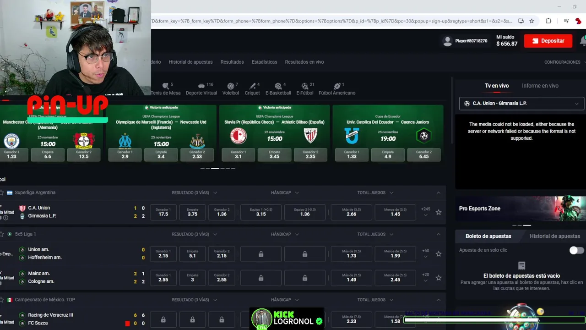The image size is (586, 330).
Task: Click the browser address bar URL
Action: [332, 21]
